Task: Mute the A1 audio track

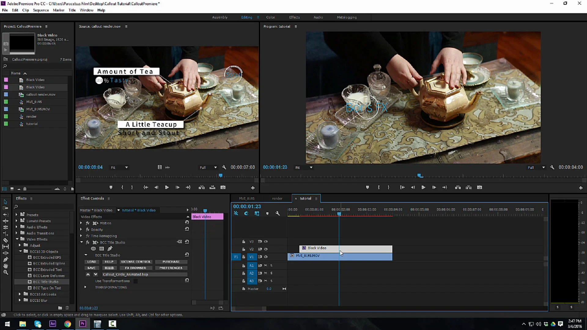Action: [x=266, y=266]
